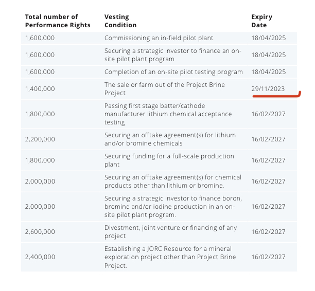
Task: Select the 2,400,000 performance rights value
Action: click(40, 257)
